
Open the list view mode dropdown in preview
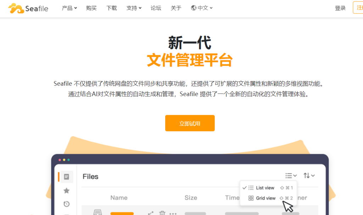coord(291,176)
